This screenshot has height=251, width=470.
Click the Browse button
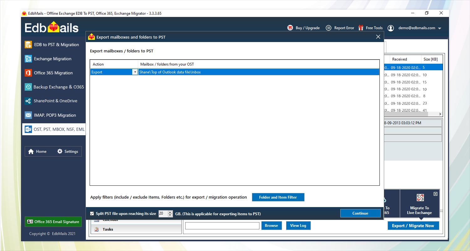271,226
